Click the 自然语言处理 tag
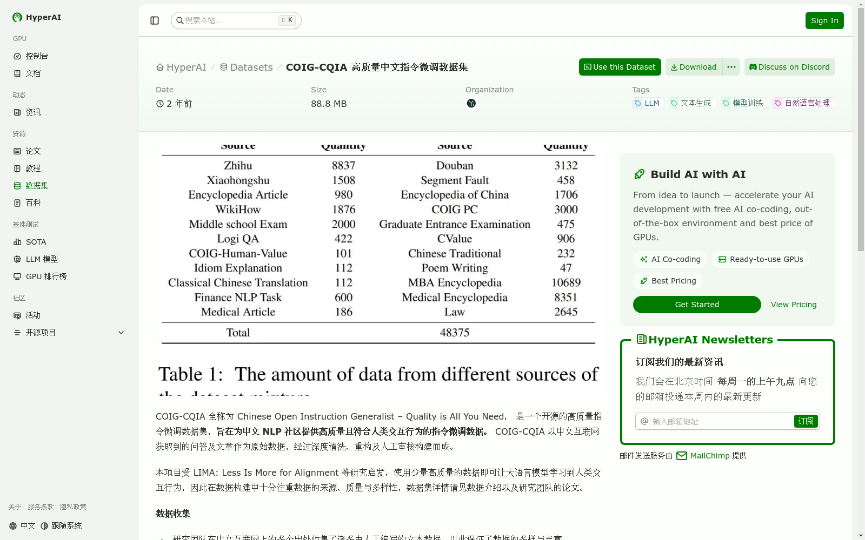 coord(804,103)
